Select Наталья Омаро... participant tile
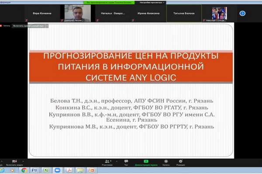 pos(113,13)
